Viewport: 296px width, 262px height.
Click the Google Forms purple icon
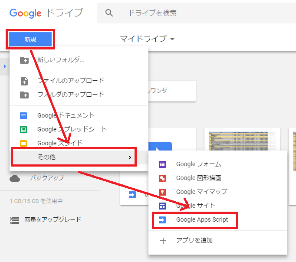[162, 164]
